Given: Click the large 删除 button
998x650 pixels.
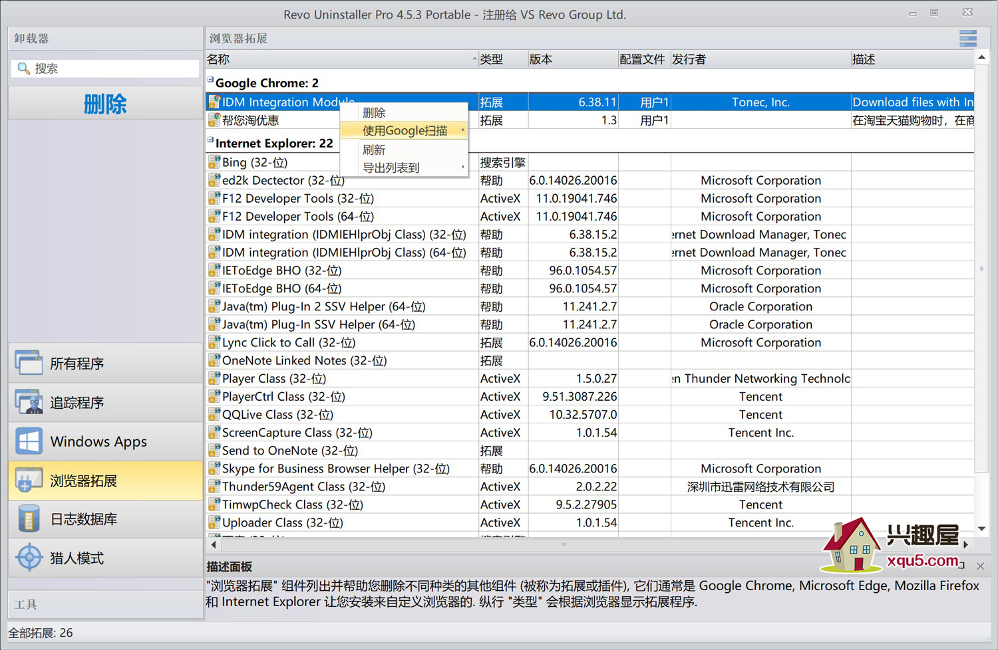Looking at the screenshot, I should coord(105,104).
